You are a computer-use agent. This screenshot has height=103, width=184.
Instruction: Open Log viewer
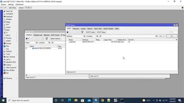click(x=7, y=49)
